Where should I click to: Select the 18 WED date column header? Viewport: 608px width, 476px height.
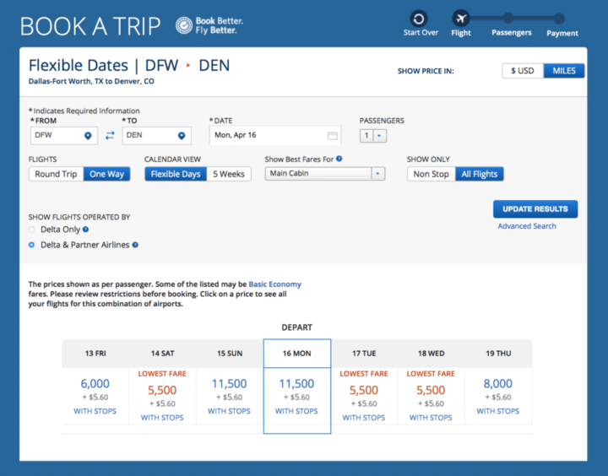[432, 354]
